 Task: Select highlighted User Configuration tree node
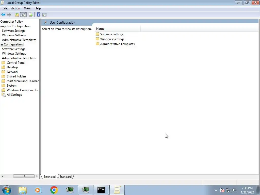pyautogui.click(x=12, y=44)
